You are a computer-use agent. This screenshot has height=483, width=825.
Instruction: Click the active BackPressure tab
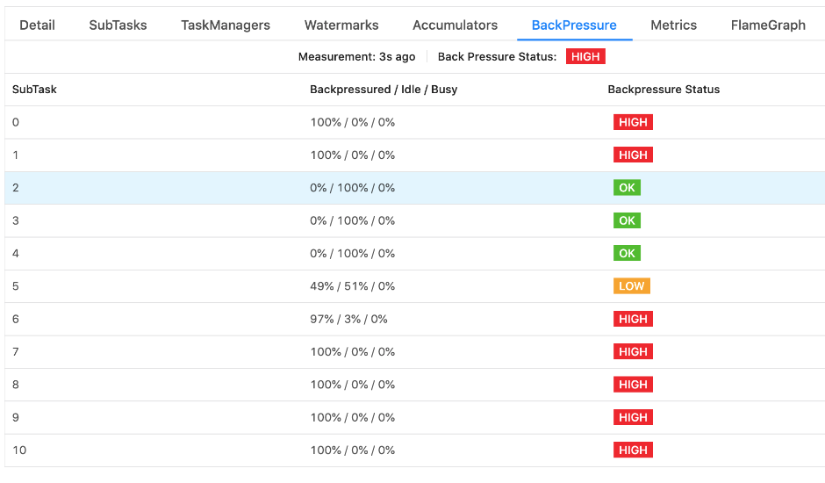(574, 25)
